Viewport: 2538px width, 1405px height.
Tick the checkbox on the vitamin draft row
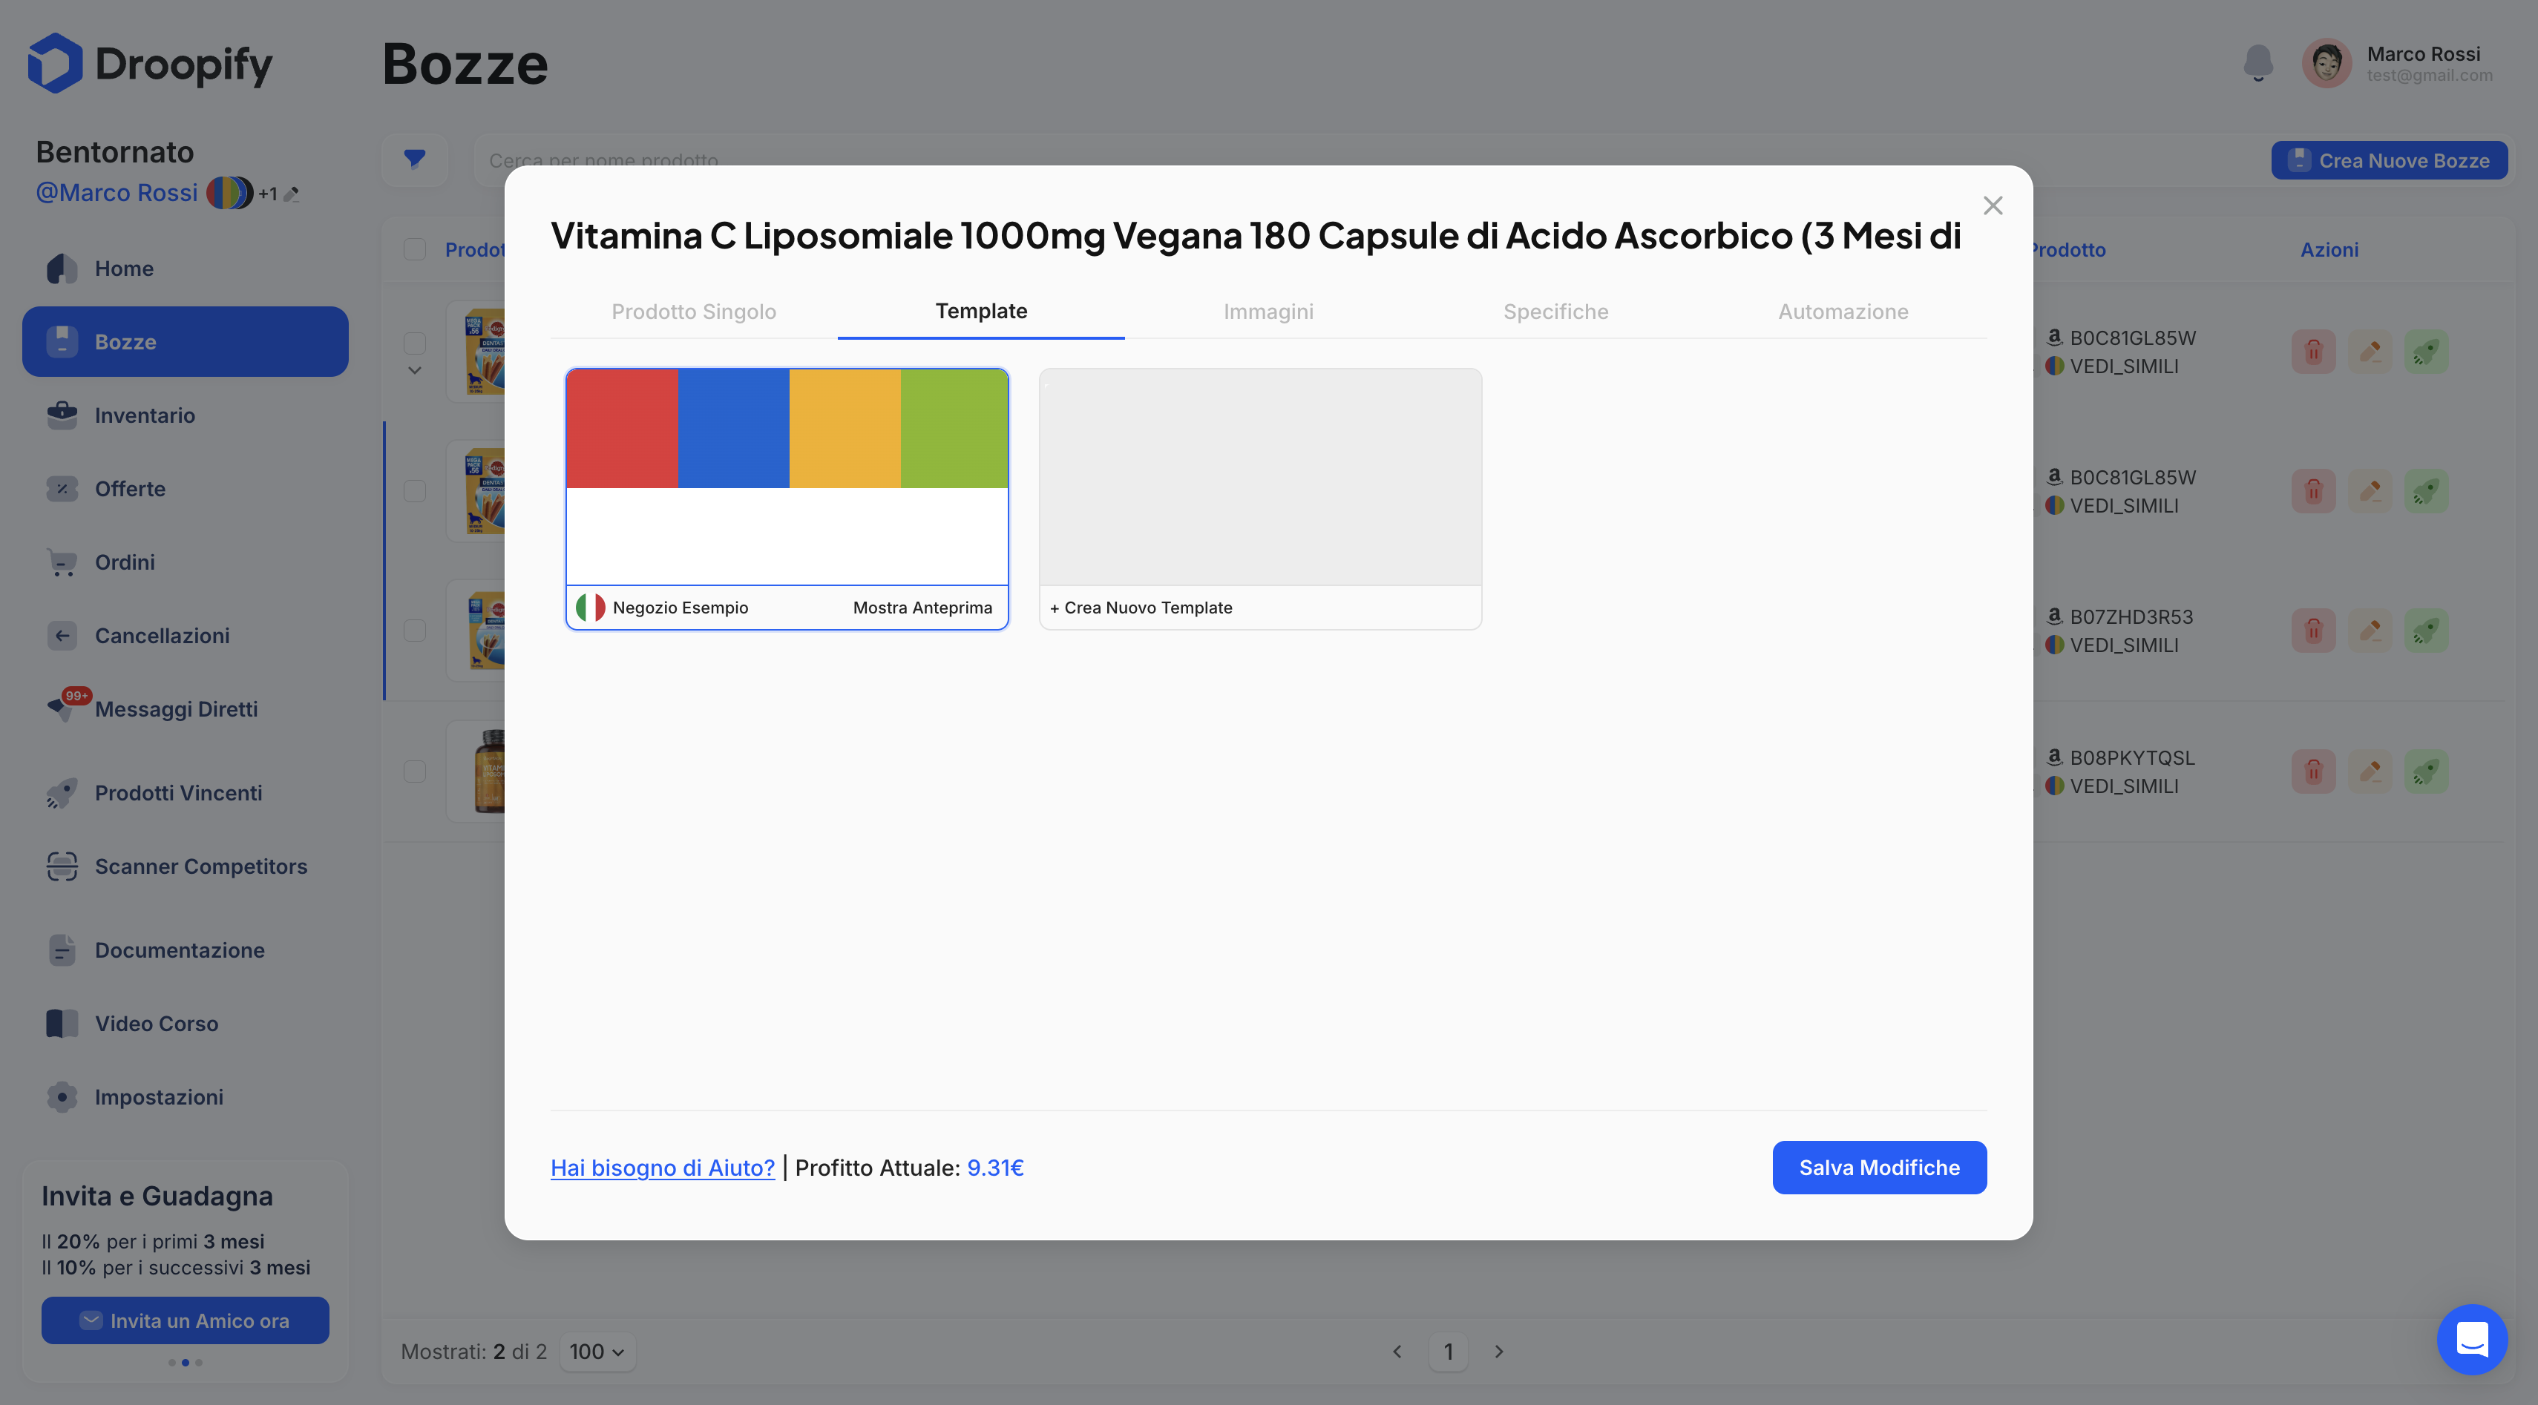pyautogui.click(x=415, y=771)
